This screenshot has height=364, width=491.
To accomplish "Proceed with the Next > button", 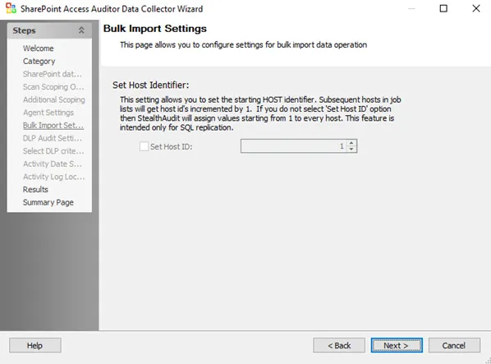I will coord(397,345).
